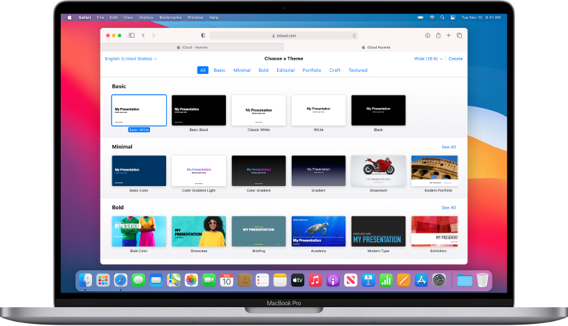Select the Modern Portfolio theme
Screen dimensions: 568x326
point(435,171)
